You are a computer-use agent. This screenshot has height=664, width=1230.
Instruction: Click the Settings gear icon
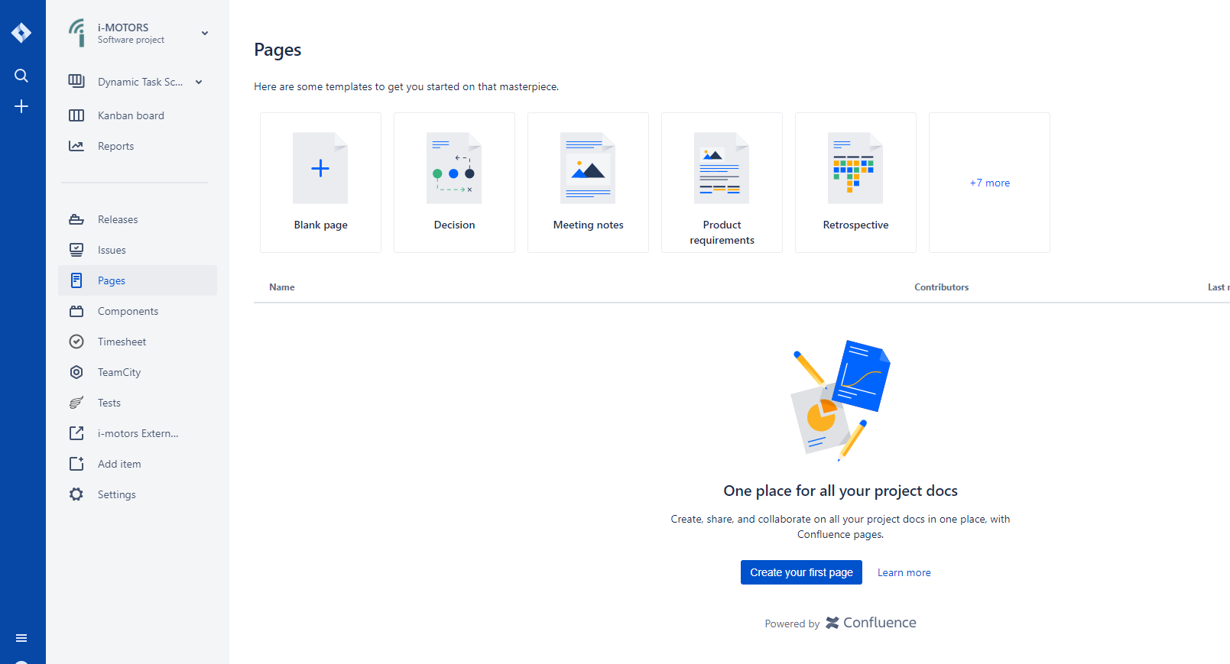76,494
